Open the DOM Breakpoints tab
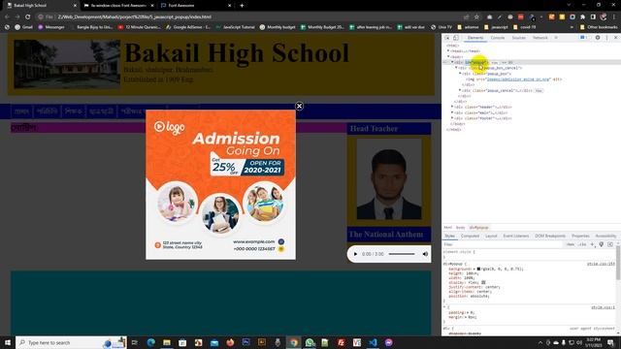Screen dimensions: 621x349 [550, 236]
